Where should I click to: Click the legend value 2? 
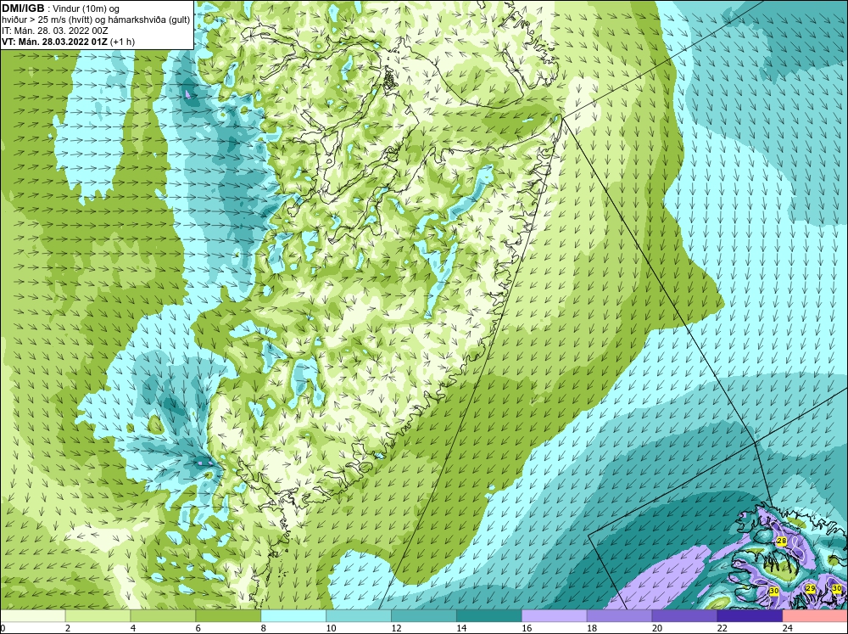click(68, 628)
